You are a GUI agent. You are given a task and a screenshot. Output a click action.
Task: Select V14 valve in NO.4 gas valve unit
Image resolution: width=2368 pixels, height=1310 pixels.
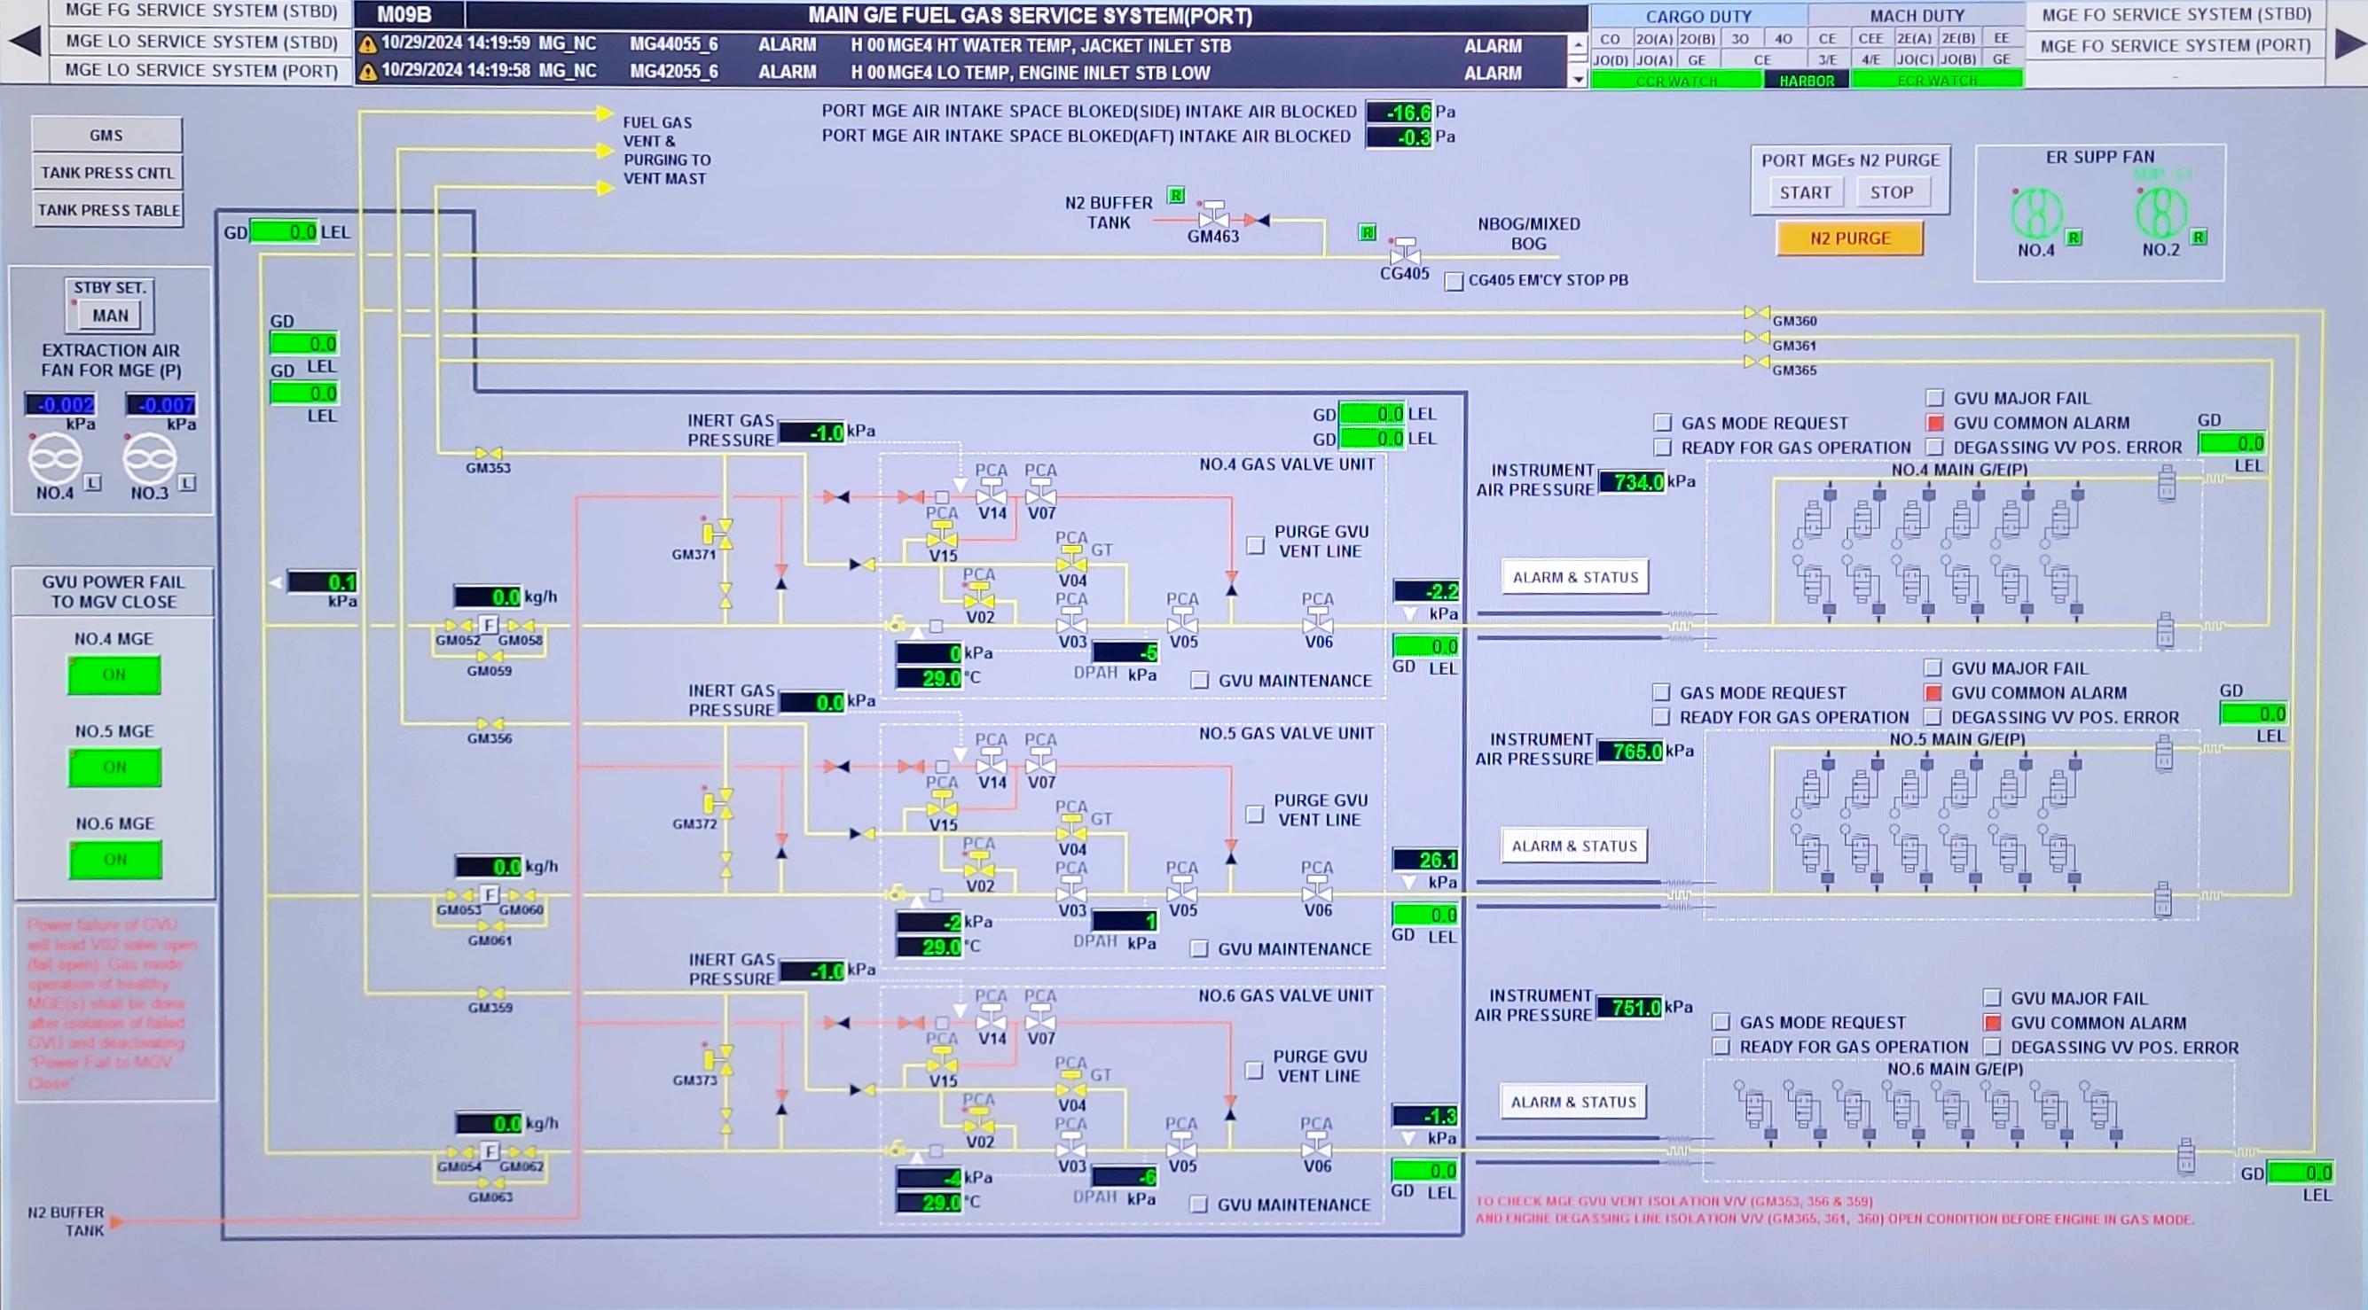[x=991, y=493]
